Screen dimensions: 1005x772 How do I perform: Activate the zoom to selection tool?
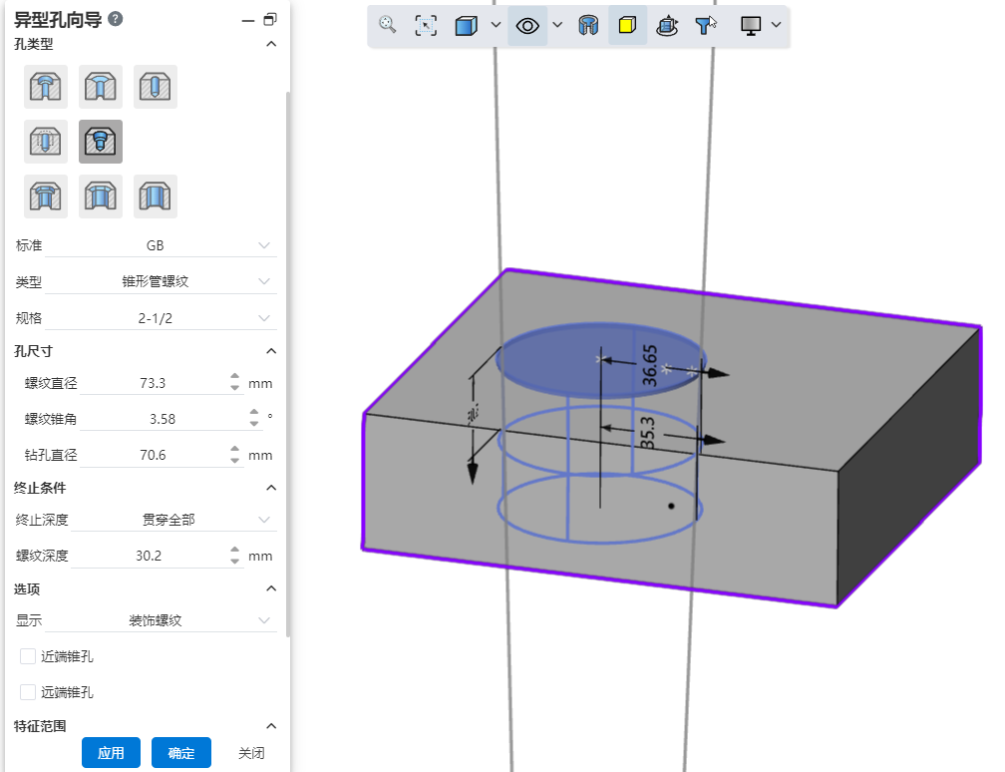(x=426, y=26)
